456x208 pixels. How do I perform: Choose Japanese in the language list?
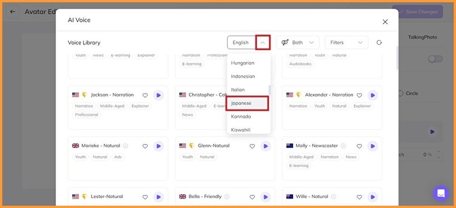click(247, 103)
